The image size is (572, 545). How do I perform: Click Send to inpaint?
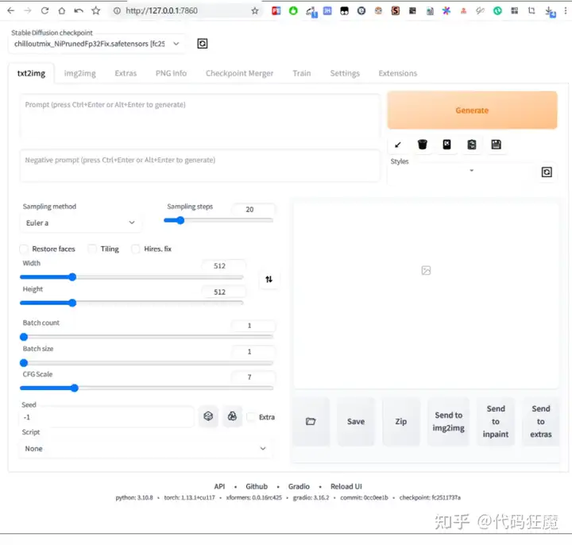pyautogui.click(x=496, y=422)
